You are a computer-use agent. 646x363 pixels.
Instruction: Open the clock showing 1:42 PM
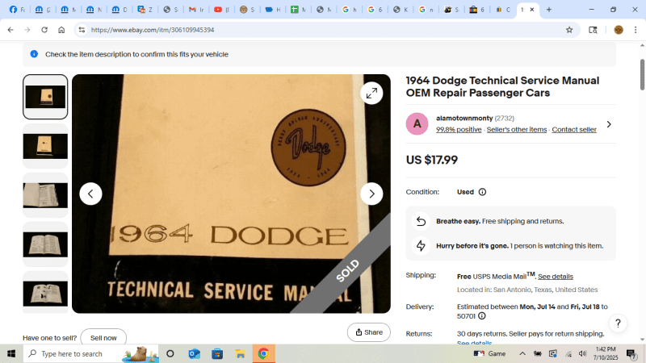pos(606,353)
